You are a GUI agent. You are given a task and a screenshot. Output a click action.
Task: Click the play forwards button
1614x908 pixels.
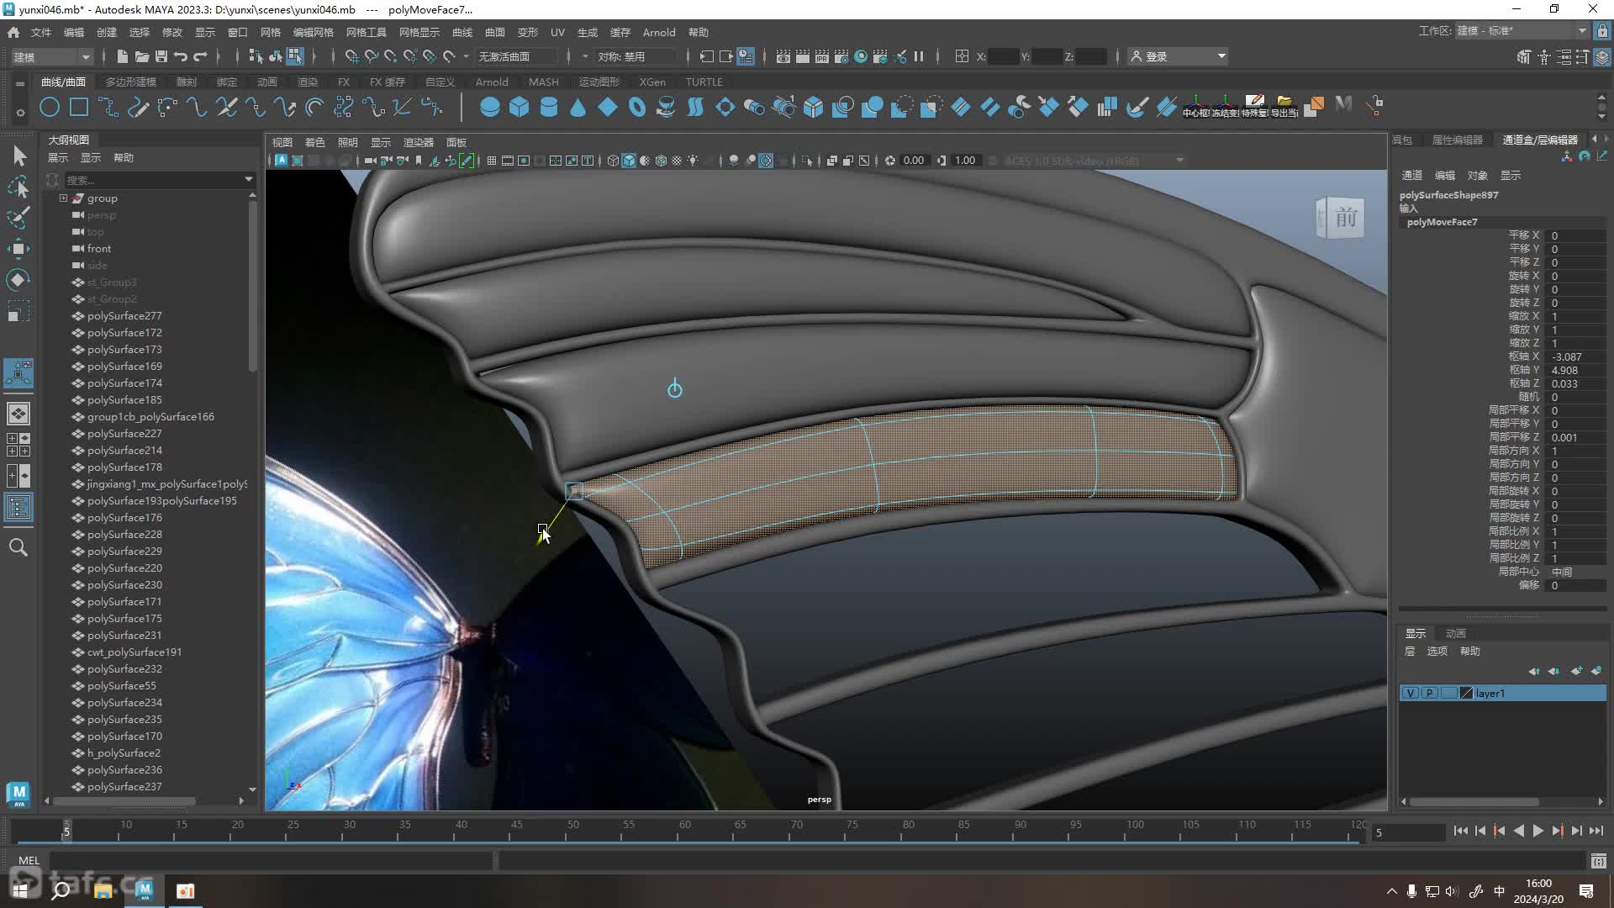(x=1538, y=831)
